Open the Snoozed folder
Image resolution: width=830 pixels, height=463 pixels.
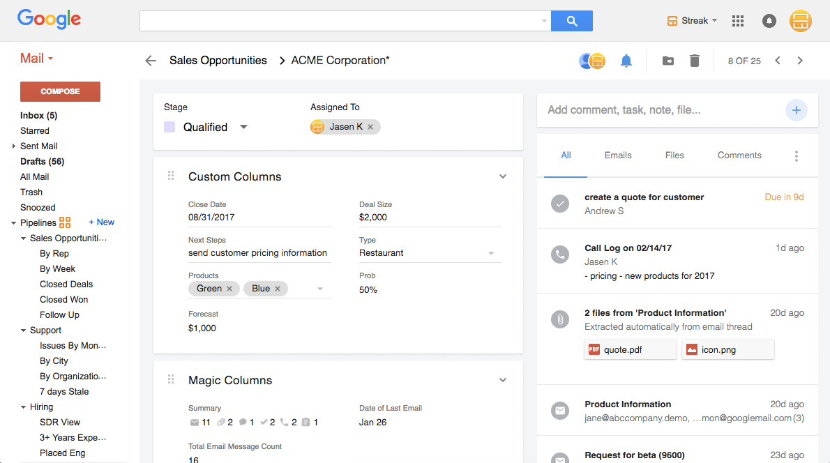coord(38,207)
